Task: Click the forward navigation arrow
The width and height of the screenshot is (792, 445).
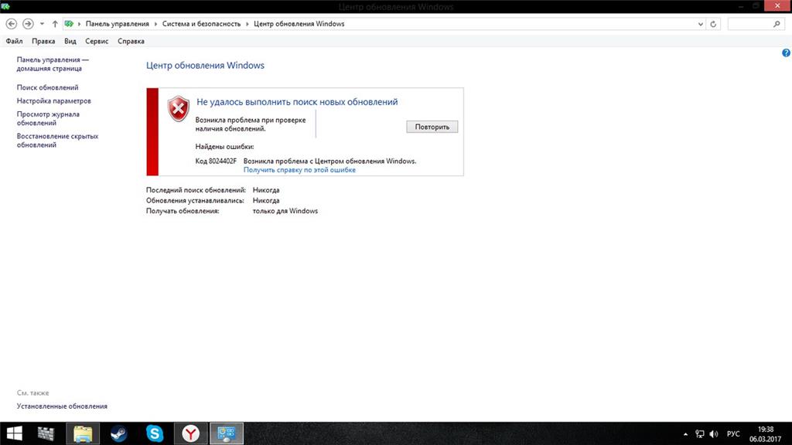Action: tap(28, 24)
